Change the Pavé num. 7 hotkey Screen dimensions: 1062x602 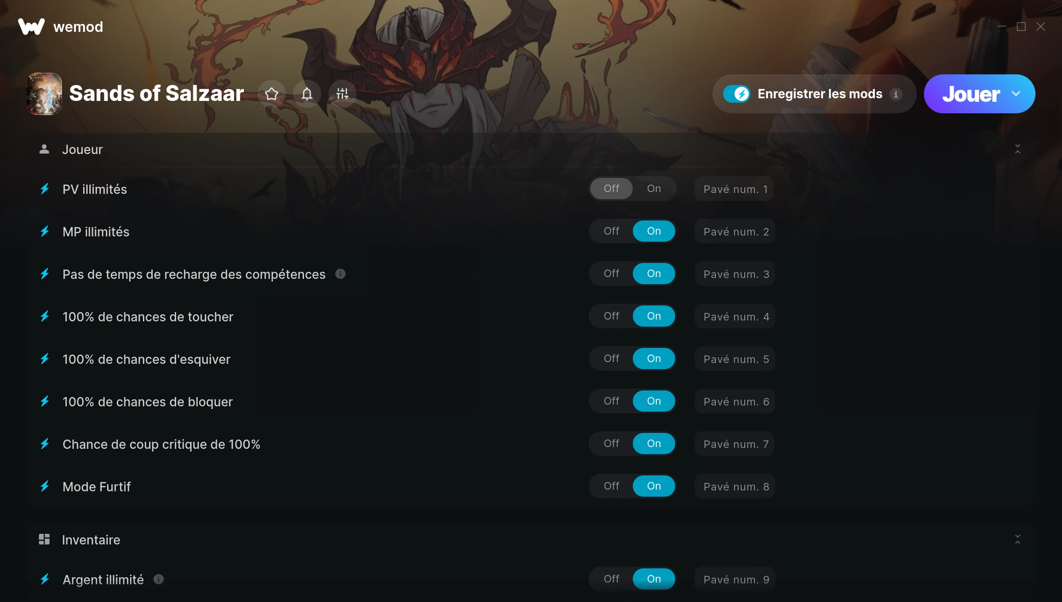coord(735,444)
